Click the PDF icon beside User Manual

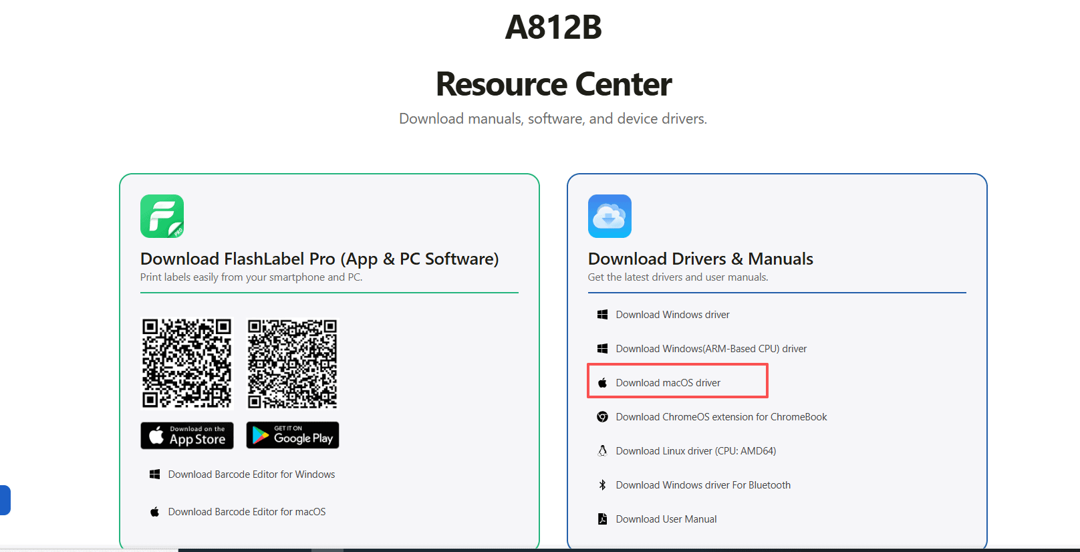602,519
